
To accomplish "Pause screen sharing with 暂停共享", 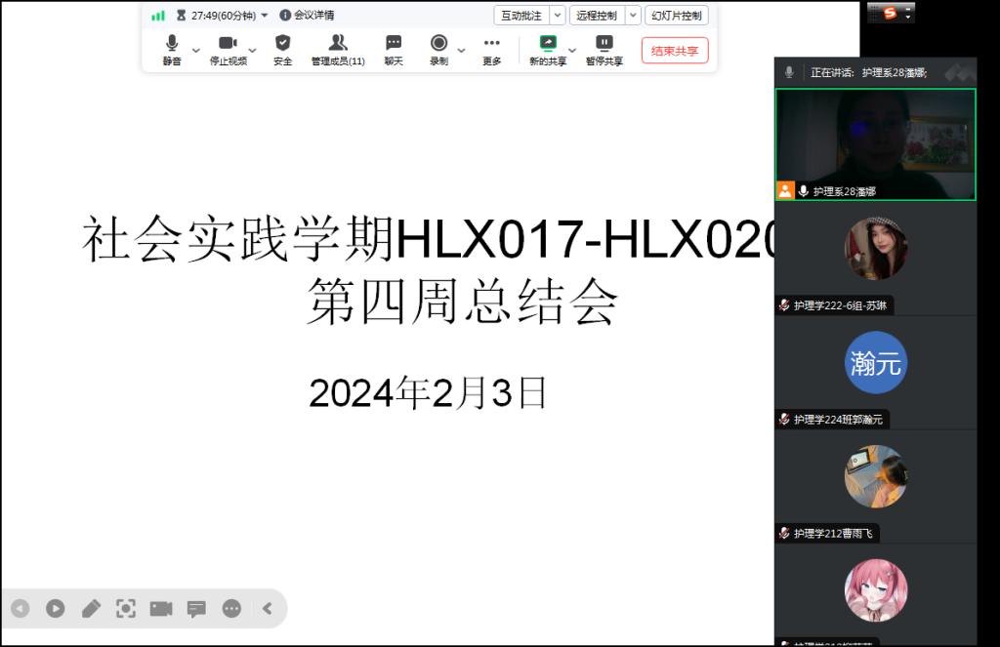I will pos(604,49).
